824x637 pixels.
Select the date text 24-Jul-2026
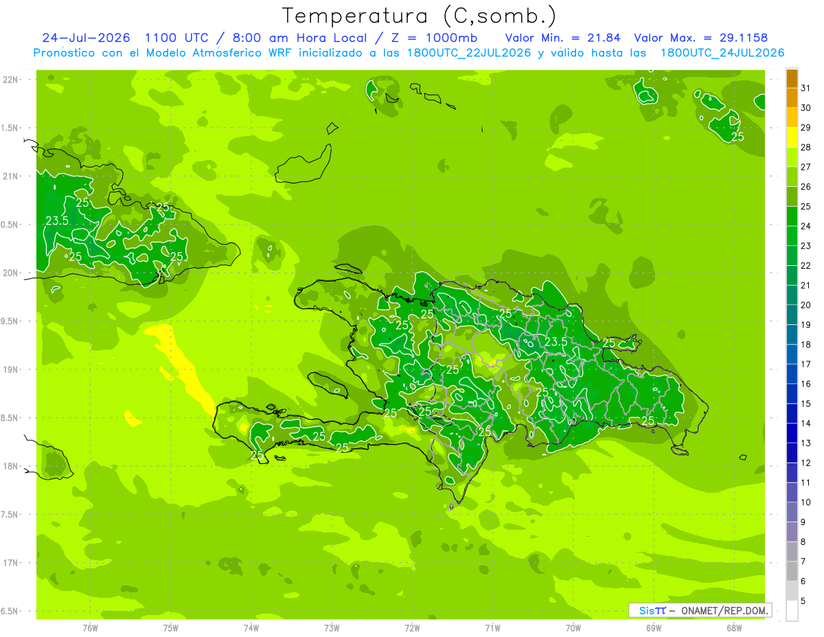click(x=86, y=38)
